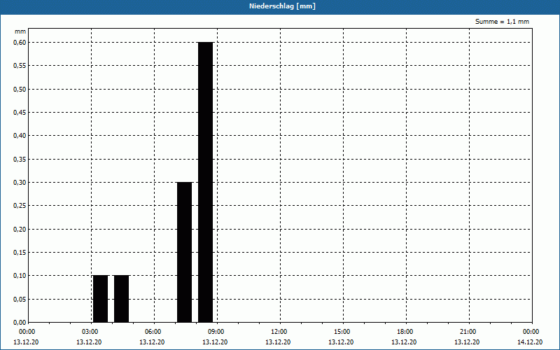Click the tallest bar reaching 0,60 mm
The image size is (560, 350).
tap(206, 182)
